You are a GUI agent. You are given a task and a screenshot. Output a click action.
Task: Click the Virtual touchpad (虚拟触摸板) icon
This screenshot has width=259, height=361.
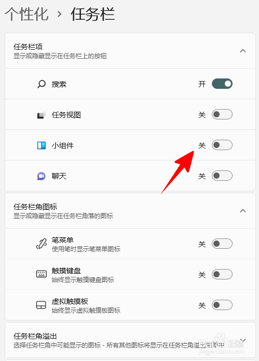[x=41, y=305]
